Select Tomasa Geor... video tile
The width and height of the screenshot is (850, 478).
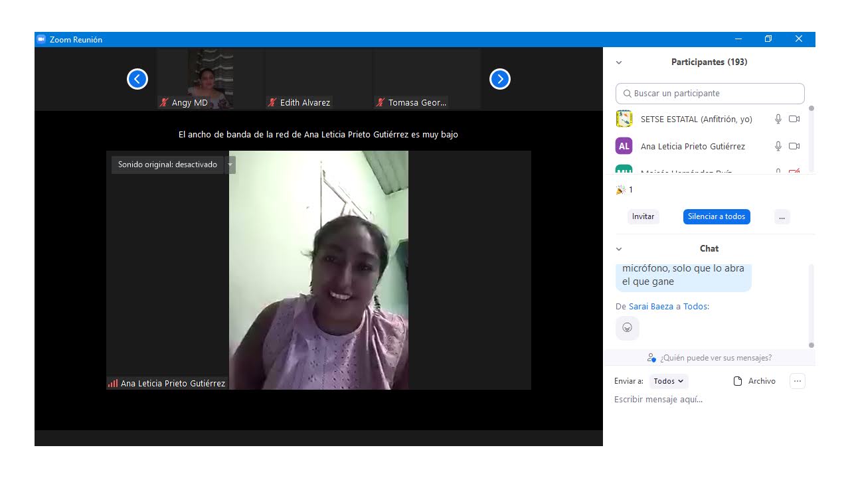(427, 79)
